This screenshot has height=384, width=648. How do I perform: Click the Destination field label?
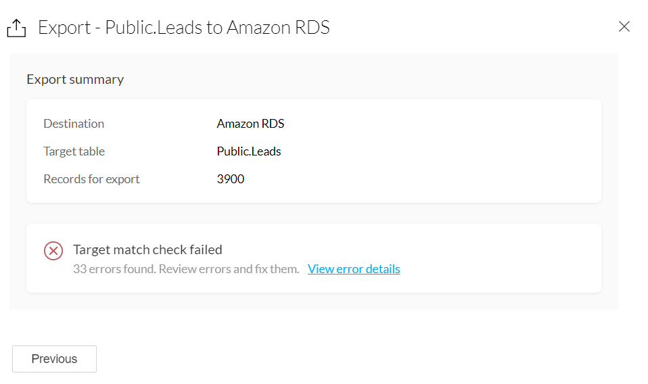coord(74,124)
